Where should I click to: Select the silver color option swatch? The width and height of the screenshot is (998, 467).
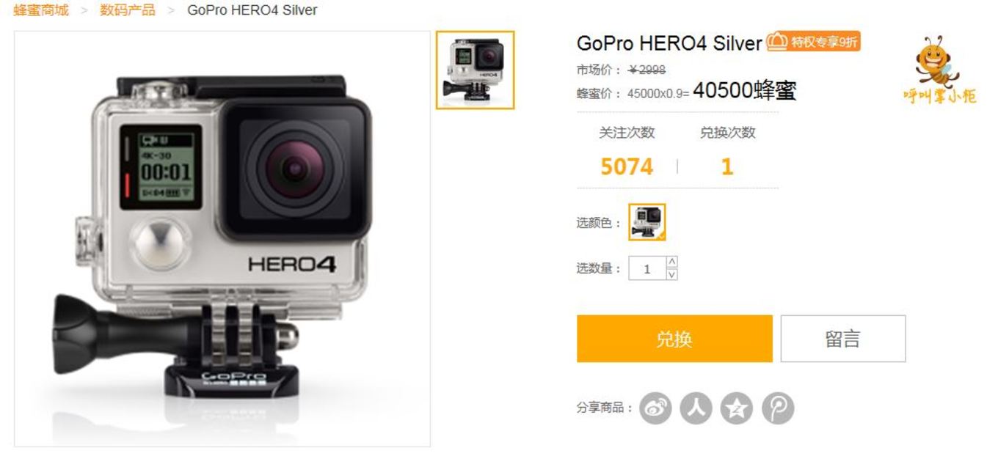pyautogui.click(x=647, y=222)
